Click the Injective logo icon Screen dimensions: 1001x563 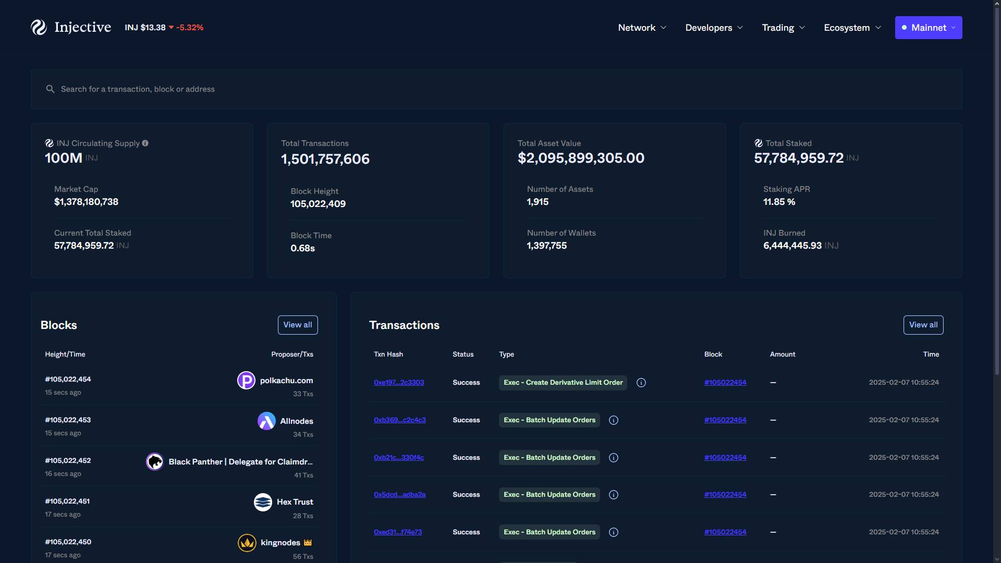39,27
